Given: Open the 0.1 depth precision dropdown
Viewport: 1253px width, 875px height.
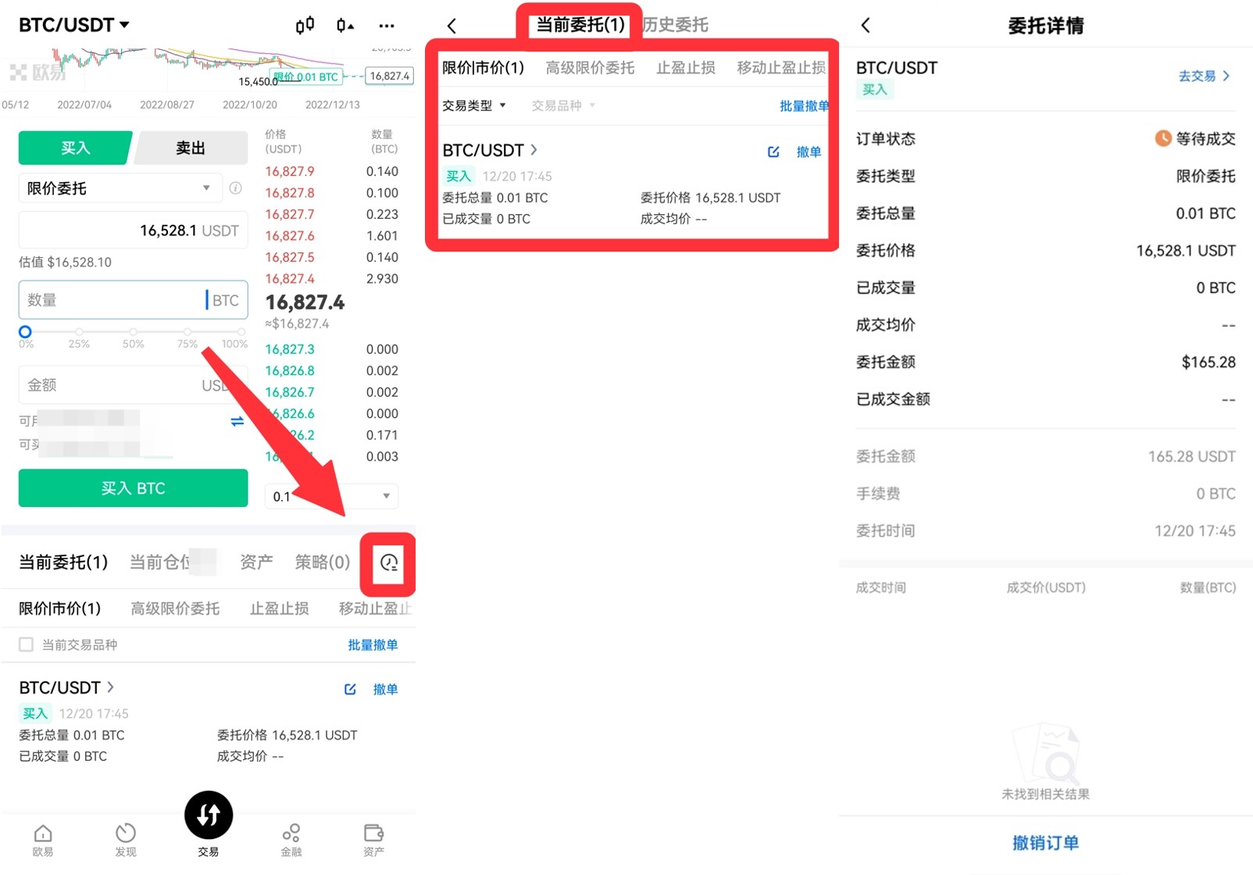Looking at the screenshot, I should pos(332,496).
